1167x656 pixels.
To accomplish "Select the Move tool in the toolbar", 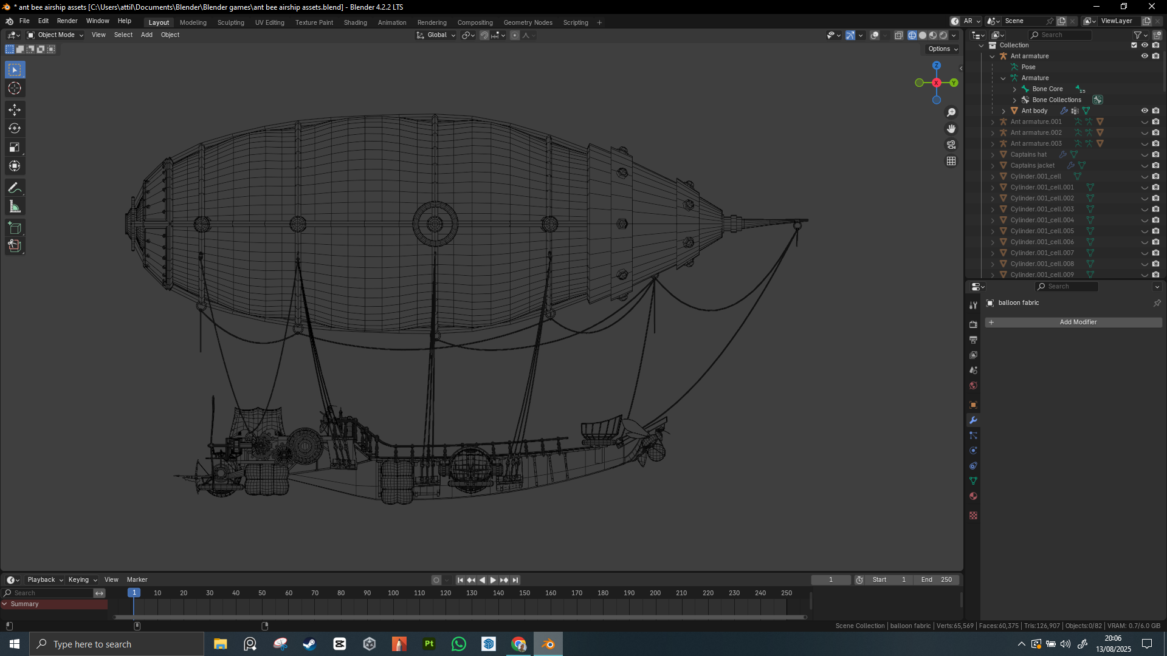I will pyautogui.click(x=15, y=110).
